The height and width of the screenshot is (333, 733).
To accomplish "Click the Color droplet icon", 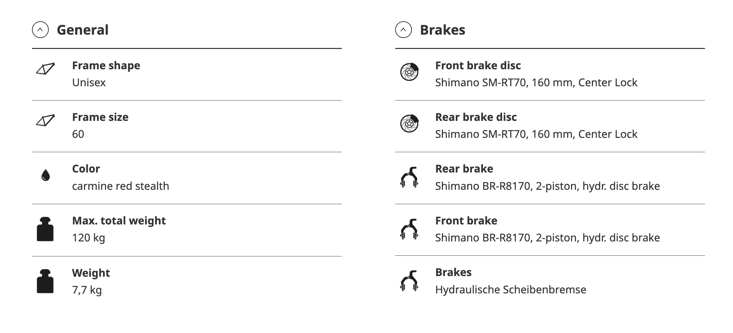I will click(x=45, y=175).
